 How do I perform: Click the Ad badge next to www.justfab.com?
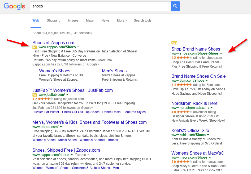pos(34,95)
